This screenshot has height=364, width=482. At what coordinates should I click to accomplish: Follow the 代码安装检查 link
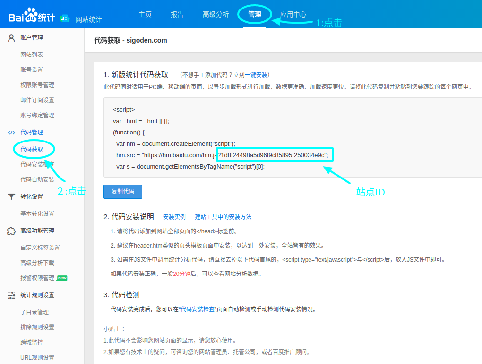coord(198,310)
